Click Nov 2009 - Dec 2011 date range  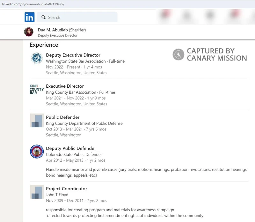click(65, 201)
